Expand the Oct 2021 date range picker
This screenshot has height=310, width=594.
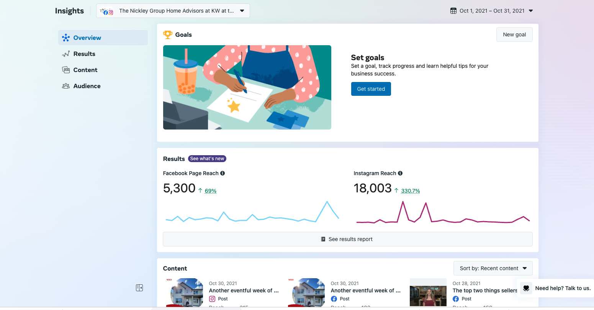coord(492,11)
